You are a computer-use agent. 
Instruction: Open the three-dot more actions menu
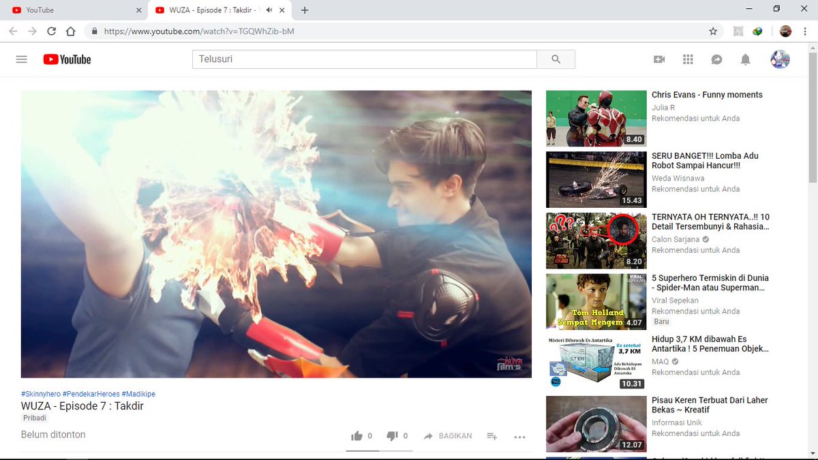[x=519, y=437]
